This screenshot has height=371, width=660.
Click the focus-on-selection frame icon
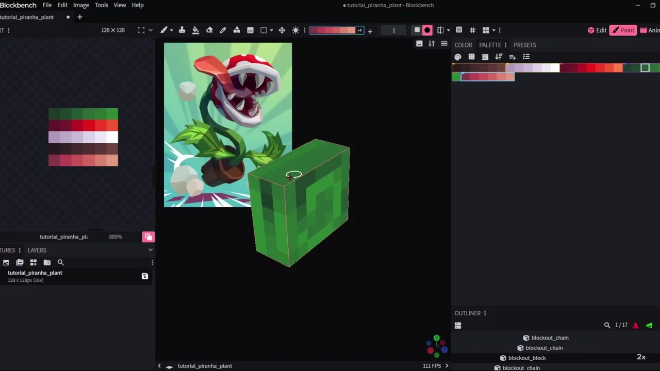141,30
